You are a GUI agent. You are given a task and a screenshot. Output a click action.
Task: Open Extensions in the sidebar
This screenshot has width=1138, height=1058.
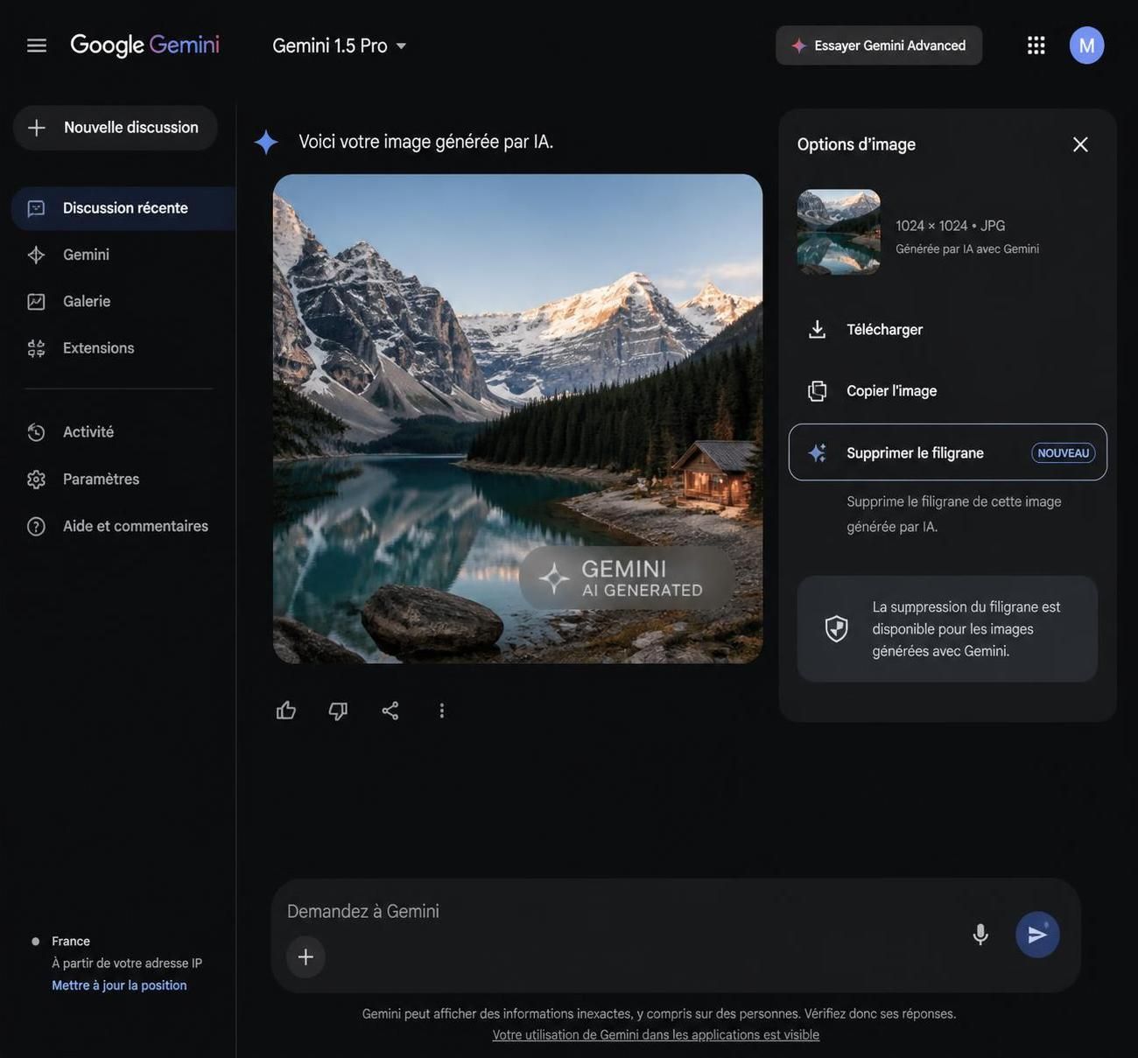tap(99, 348)
